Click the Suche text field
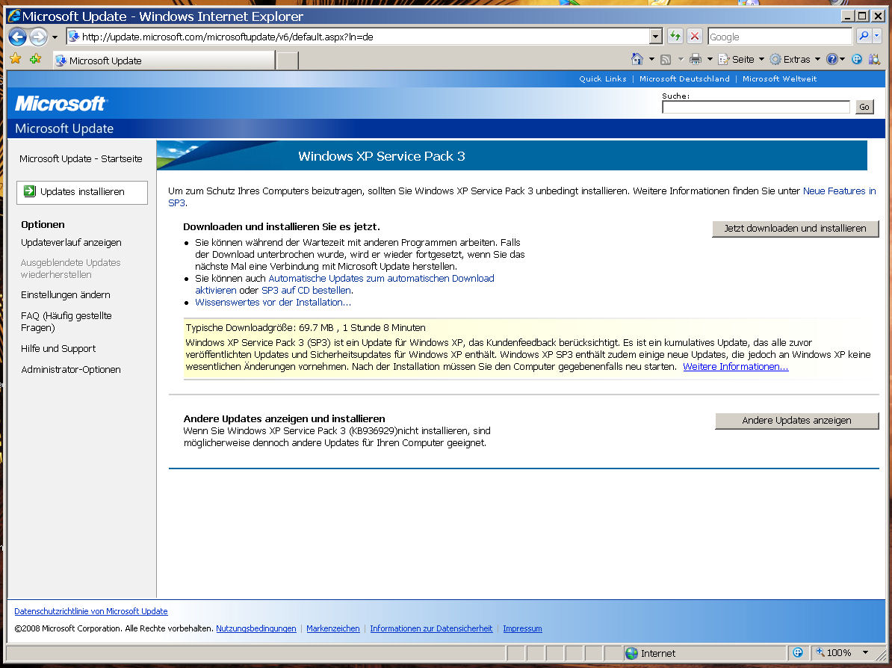 [755, 107]
